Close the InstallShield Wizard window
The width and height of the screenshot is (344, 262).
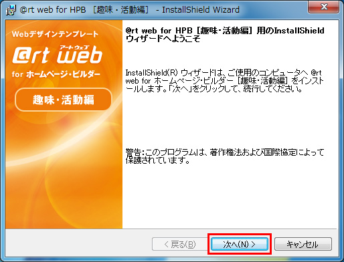pos(324,7)
